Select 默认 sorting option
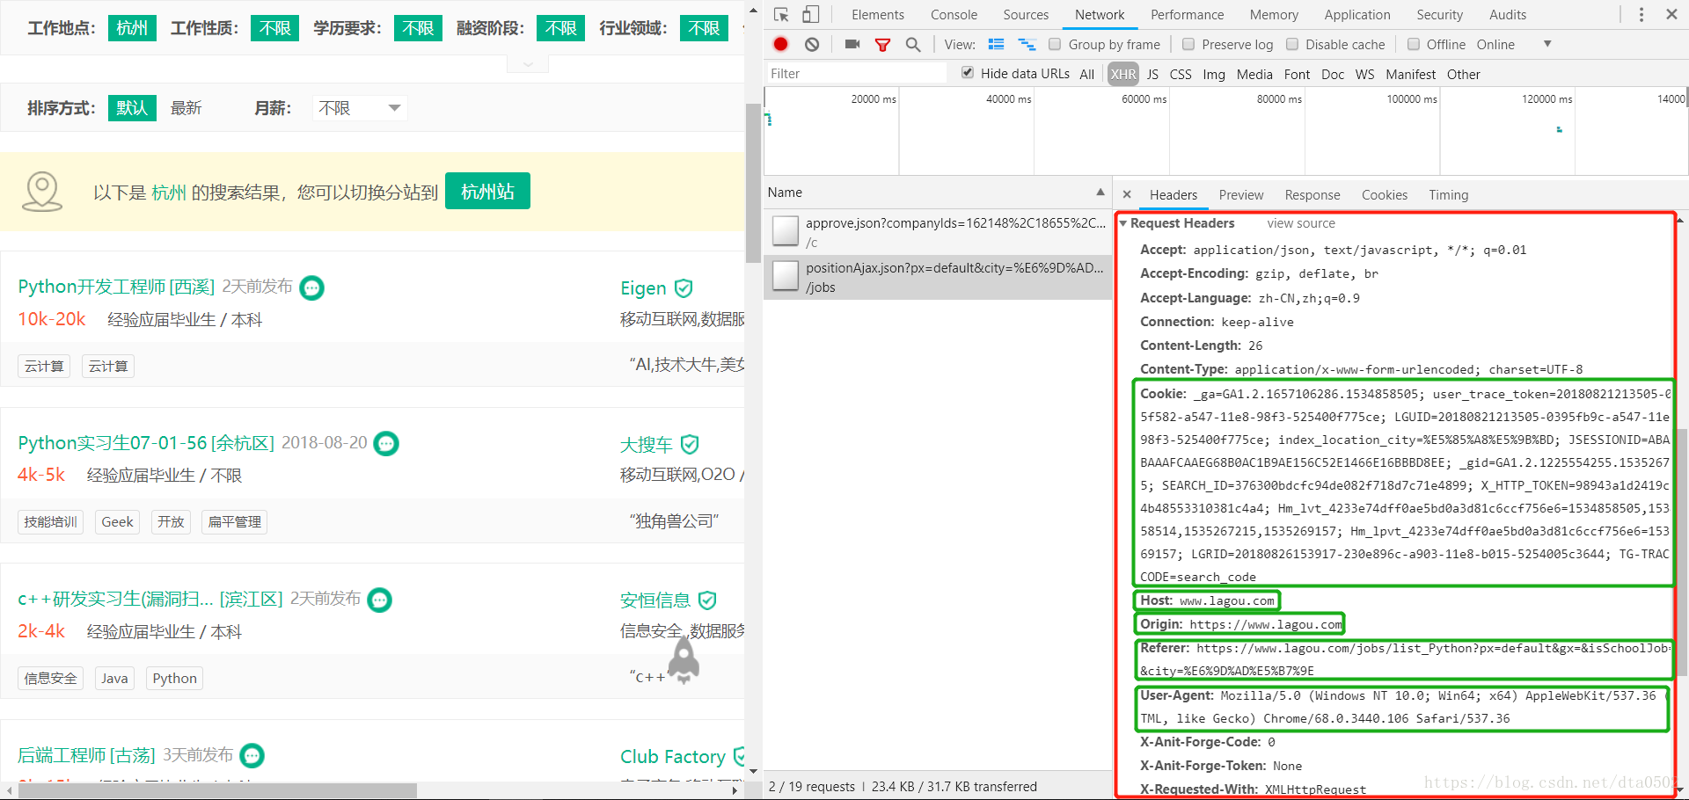This screenshot has width=1689, height=800. point(132,108)
